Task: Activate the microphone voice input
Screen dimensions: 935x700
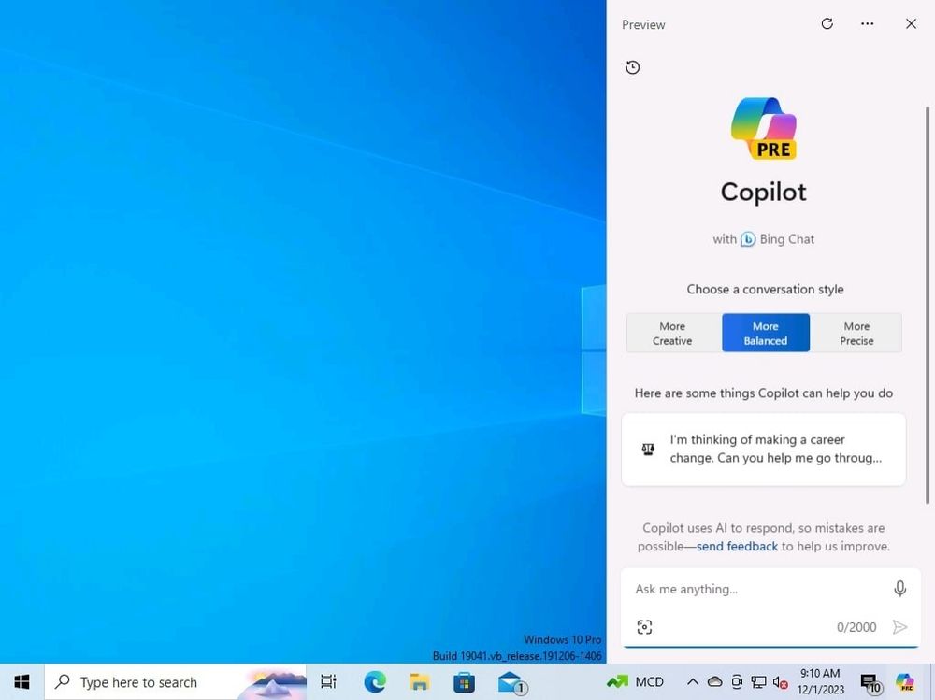Action: coord(899,589)
